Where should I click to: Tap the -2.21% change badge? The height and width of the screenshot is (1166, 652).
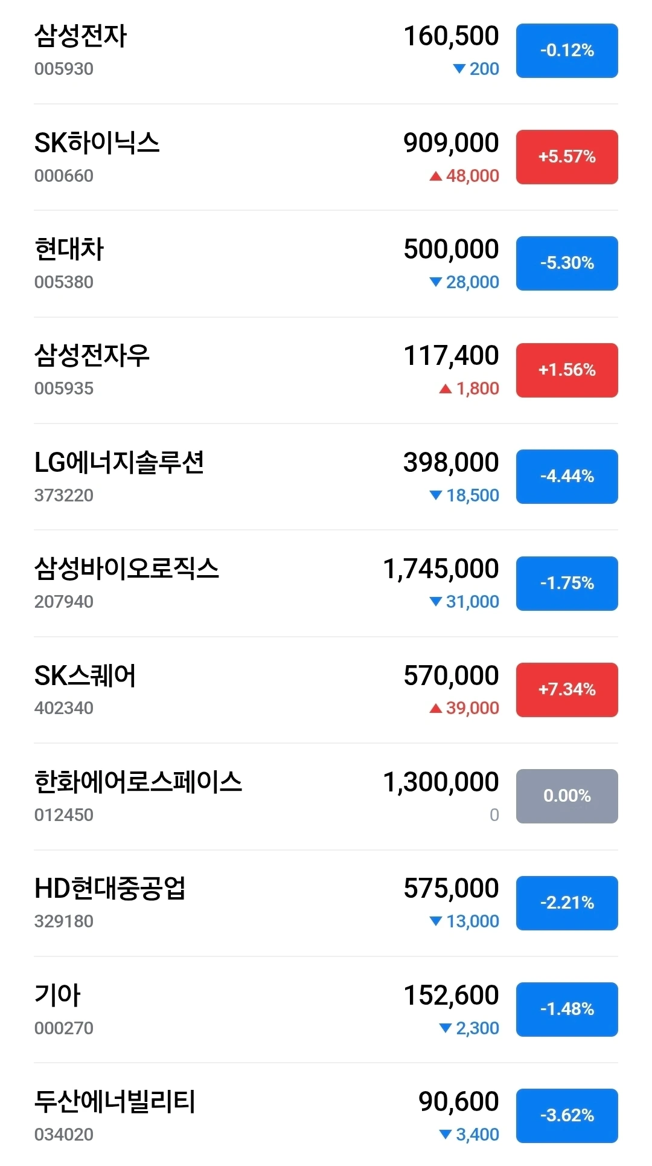(x=567, y=903)
